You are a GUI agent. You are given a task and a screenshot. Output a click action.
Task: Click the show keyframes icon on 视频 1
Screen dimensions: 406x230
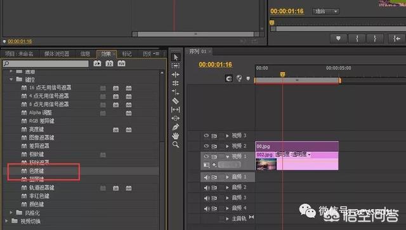214,165
